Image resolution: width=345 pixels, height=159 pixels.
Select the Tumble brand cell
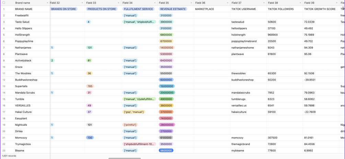(x=32, y=99)
